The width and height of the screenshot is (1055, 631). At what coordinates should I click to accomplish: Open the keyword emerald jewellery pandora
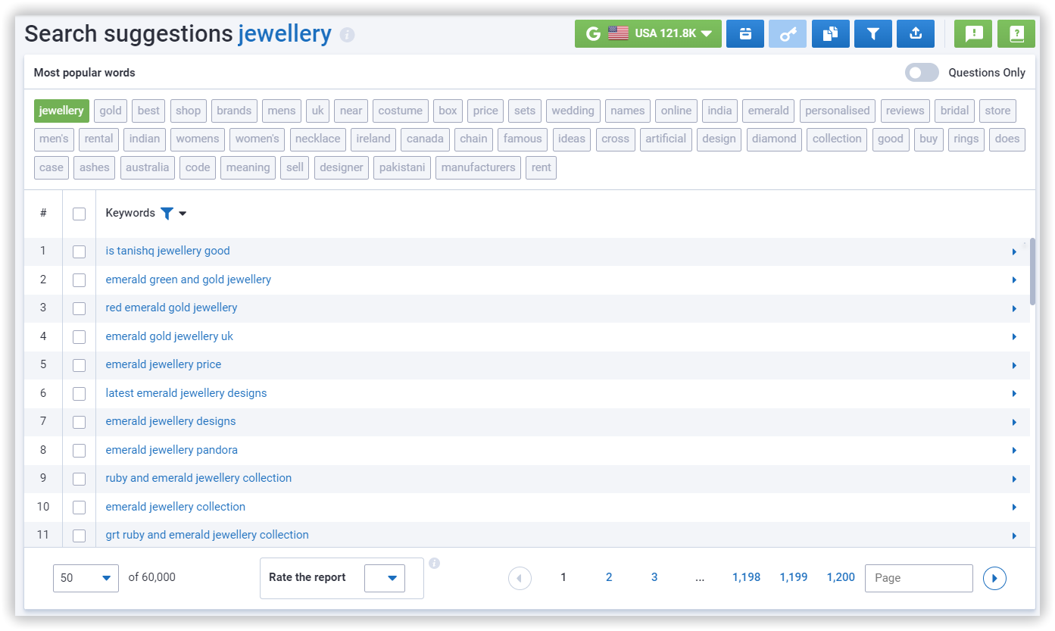pos(171,449)
